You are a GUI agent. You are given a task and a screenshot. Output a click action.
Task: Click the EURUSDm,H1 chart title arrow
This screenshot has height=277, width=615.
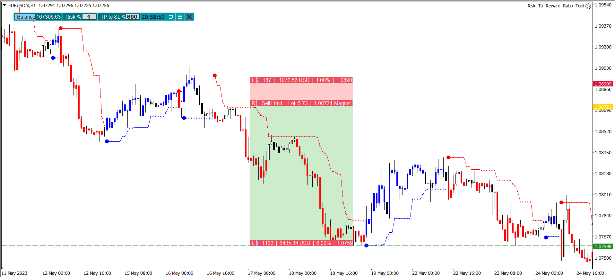4,5
